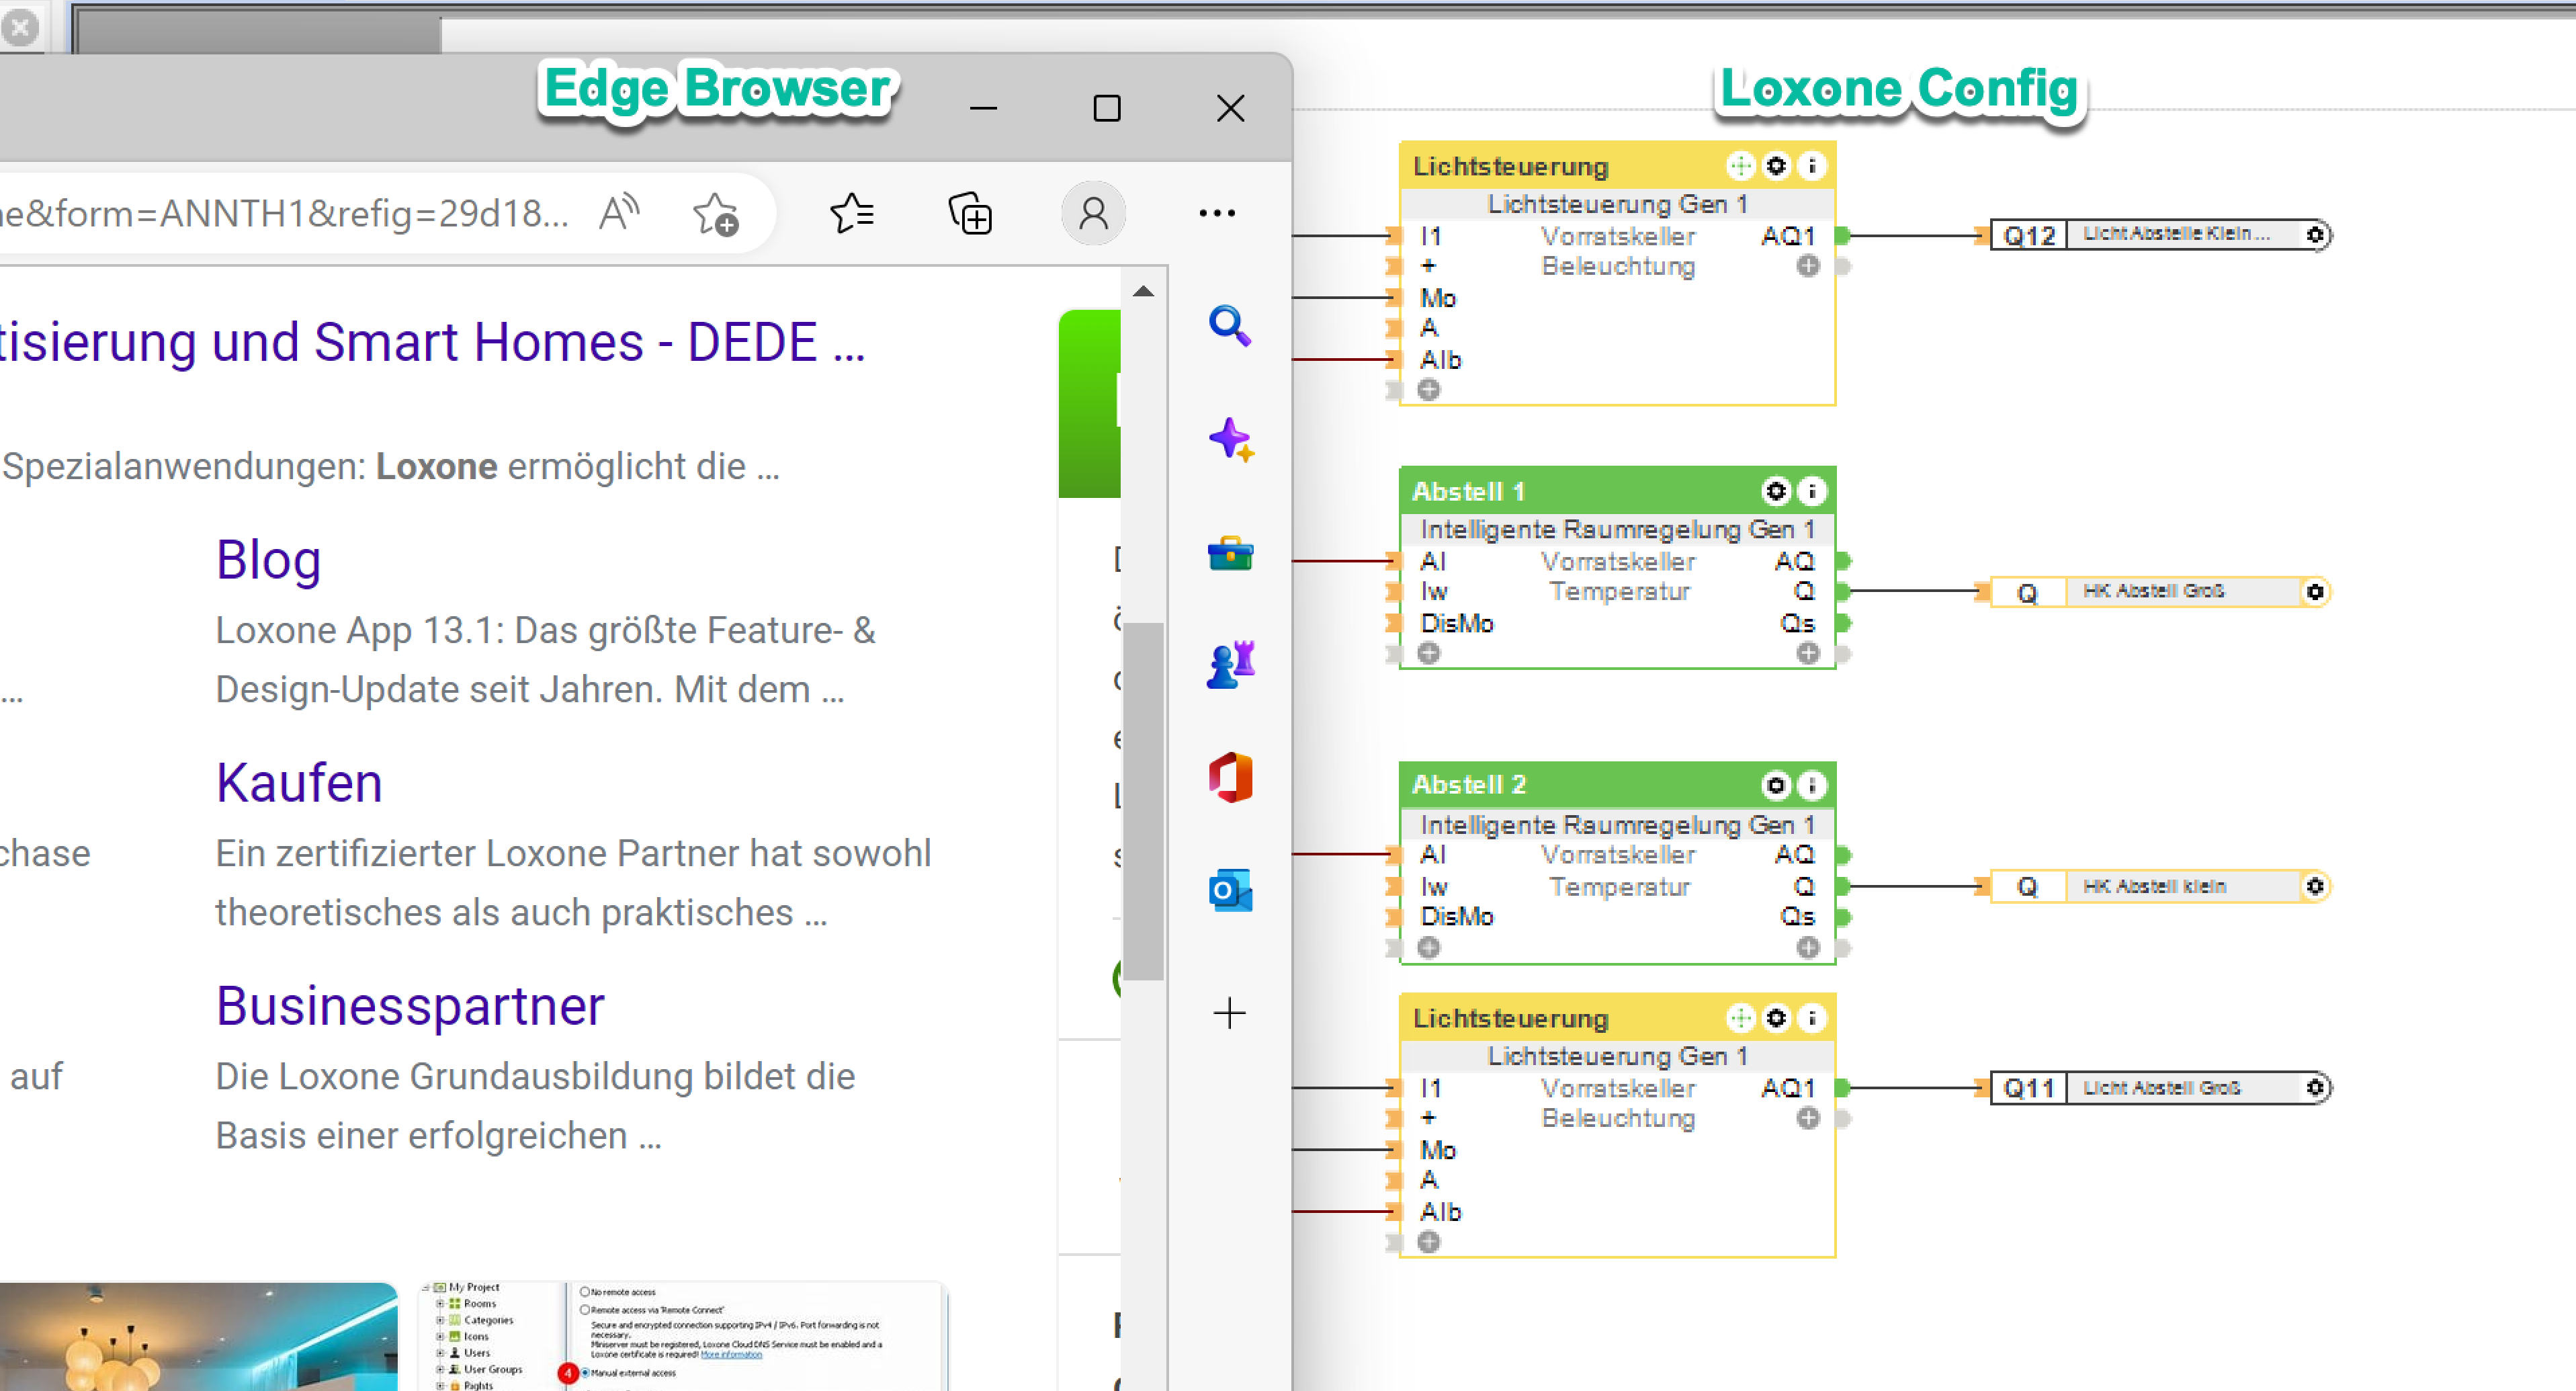This screenshot has height=1391, width=2576.
Task: Open gear on Q12 Licht Abstelle Klein output
Action: coord(2315,235)
